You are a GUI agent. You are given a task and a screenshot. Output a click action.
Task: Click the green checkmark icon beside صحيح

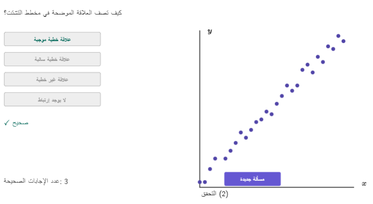coord(7,122)
